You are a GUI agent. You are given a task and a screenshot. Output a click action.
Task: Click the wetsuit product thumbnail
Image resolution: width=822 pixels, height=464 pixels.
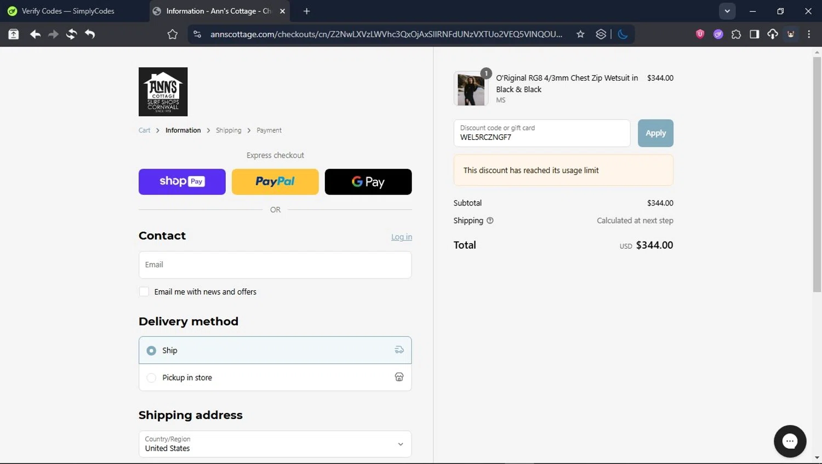[471, 89]
